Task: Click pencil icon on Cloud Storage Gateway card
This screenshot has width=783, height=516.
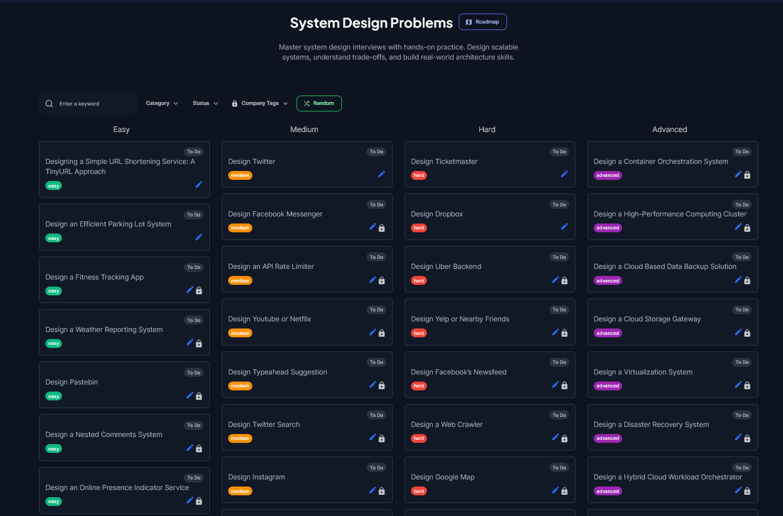Action: 738,332
